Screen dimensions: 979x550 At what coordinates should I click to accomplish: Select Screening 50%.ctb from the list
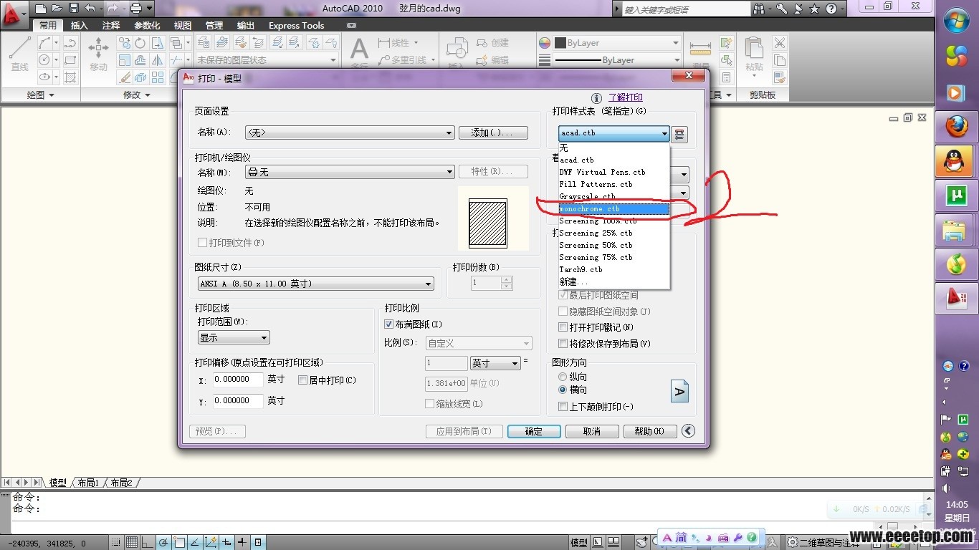(x=613, y=245)
